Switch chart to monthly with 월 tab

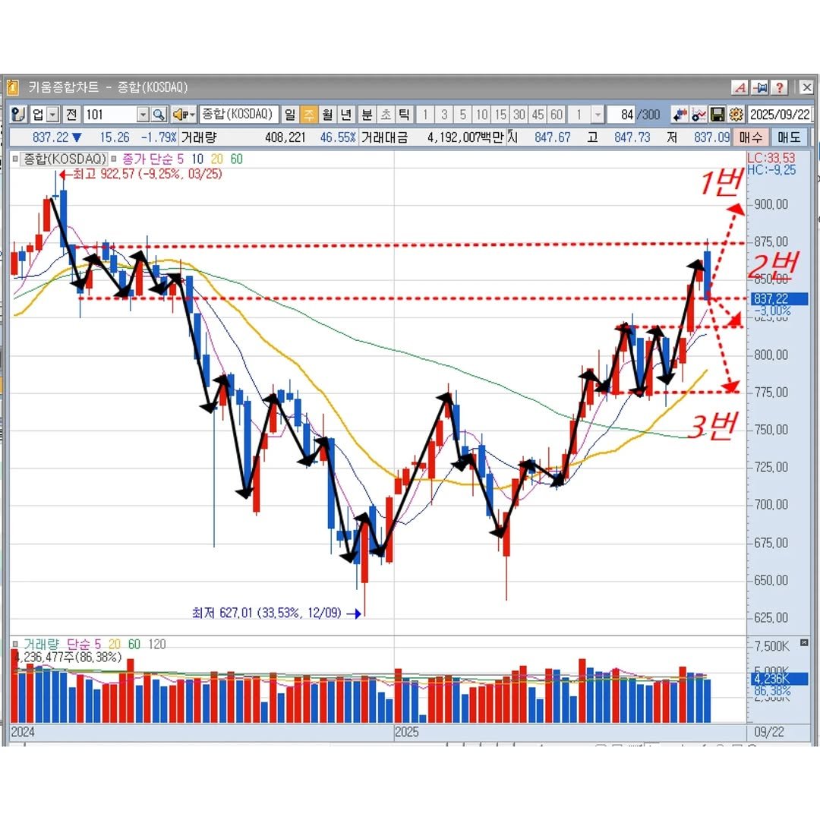[327, 115]
